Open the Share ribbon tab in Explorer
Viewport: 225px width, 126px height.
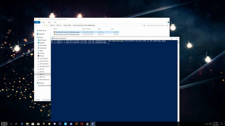pos(49,22)
